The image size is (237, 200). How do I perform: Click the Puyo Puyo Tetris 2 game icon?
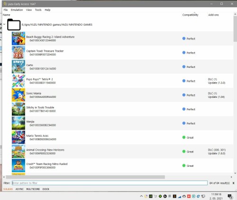[18, 81]
